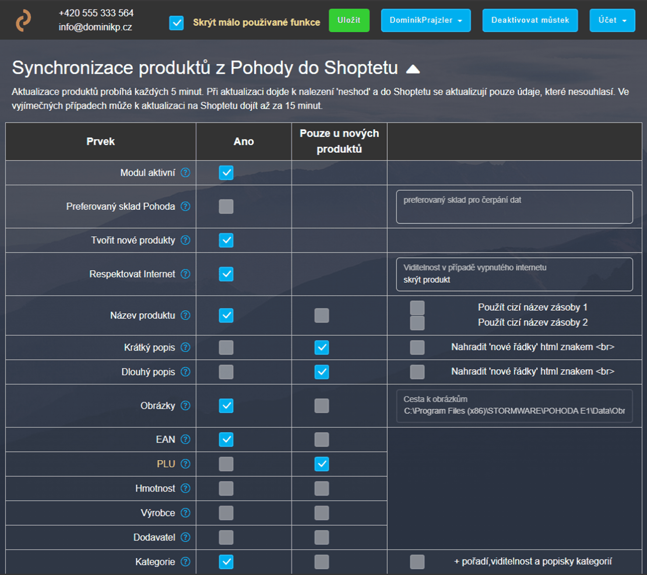Check Kategorie only-new-products checkbox

coord(322,562)
